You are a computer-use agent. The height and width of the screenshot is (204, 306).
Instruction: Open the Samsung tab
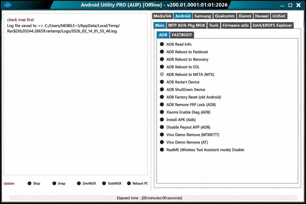point(202,16)
